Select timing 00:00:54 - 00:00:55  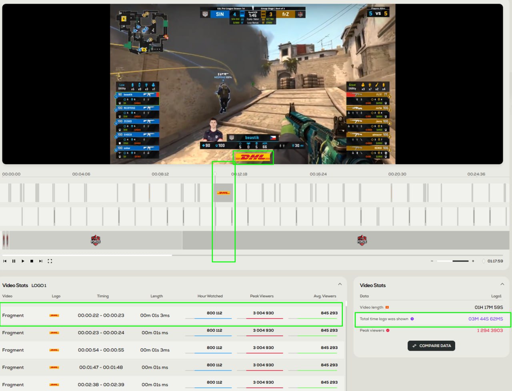(101, 350)
